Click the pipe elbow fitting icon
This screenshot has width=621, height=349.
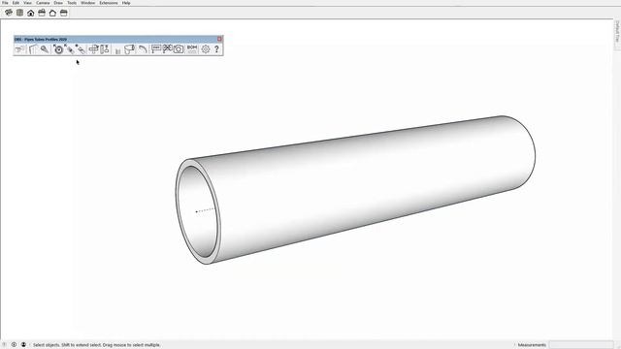coord(129,49)
